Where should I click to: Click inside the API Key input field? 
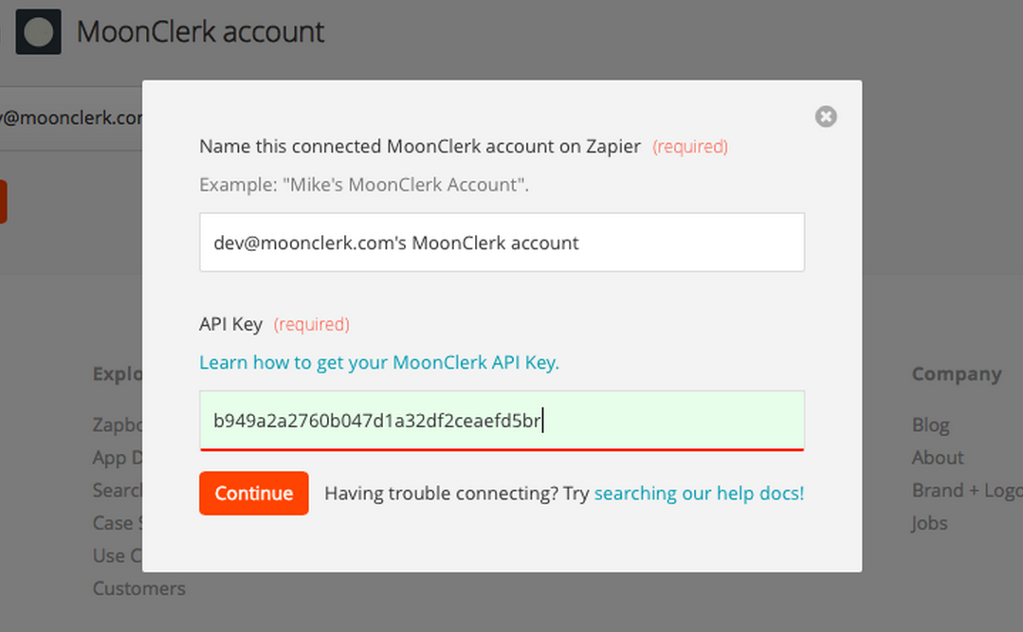(502, 420)
